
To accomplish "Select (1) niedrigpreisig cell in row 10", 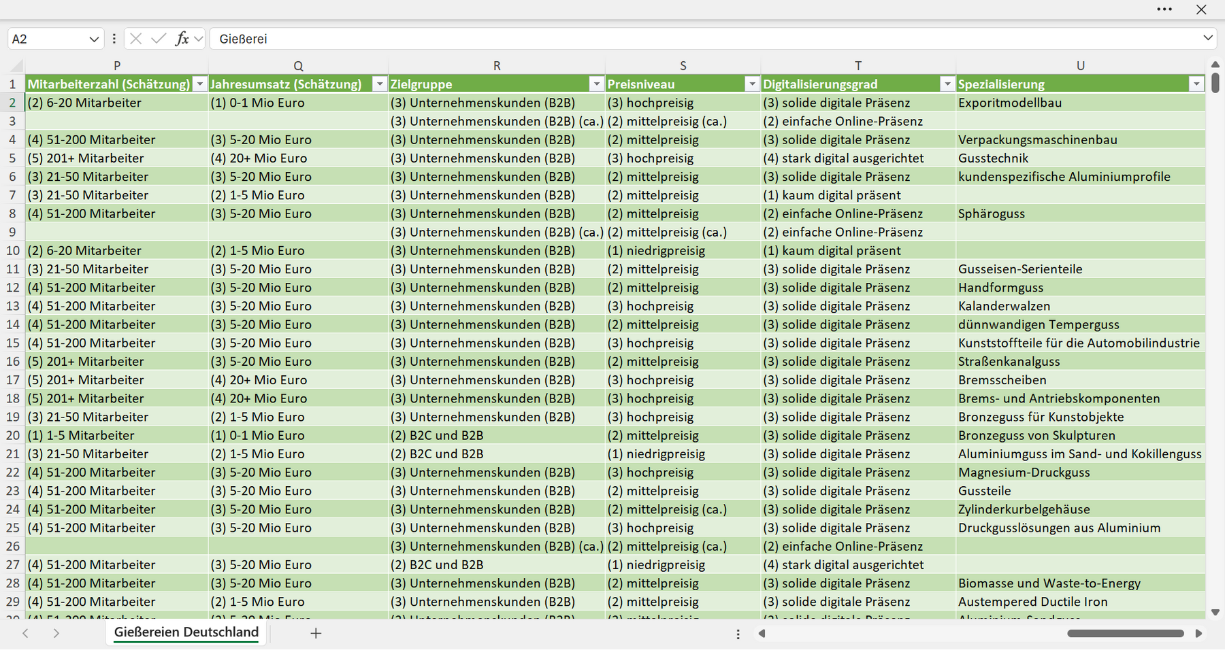I will pos(683,251).
